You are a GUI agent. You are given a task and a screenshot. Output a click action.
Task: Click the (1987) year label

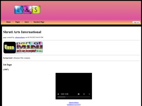6,70
